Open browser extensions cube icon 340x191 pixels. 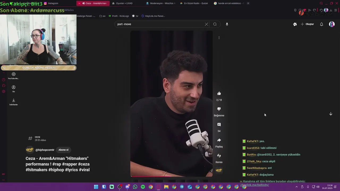tap(321, 10)
